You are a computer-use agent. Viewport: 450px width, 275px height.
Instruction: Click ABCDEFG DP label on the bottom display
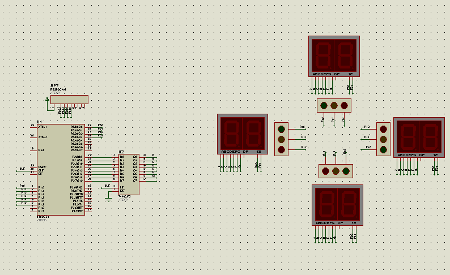(x=329, y=223)
